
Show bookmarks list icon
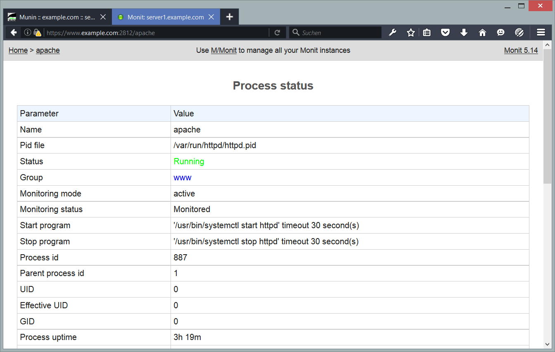click(427, 33)
